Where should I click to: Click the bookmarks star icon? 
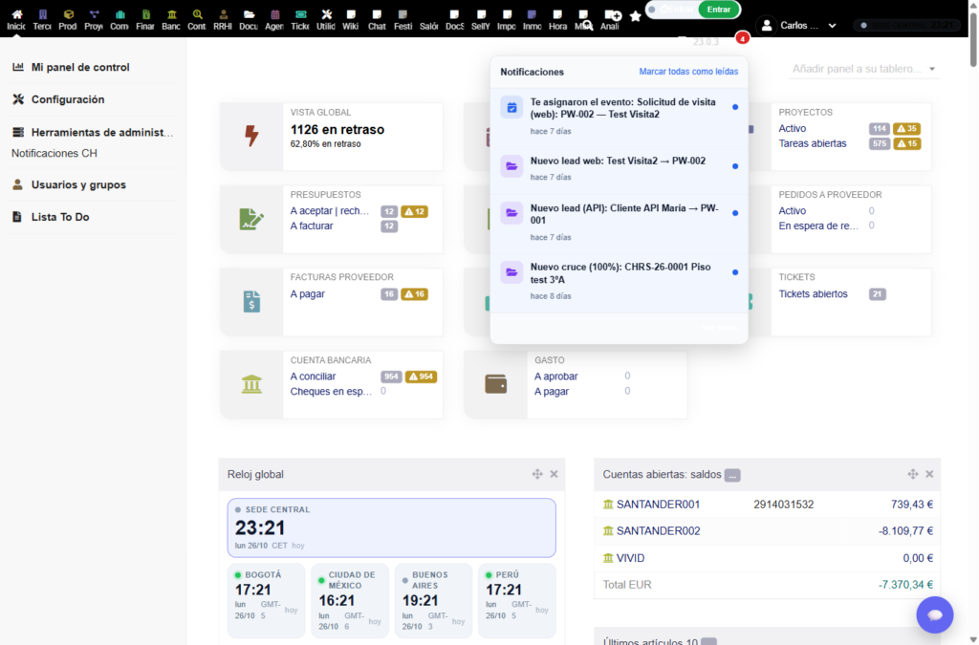point(636,16)
